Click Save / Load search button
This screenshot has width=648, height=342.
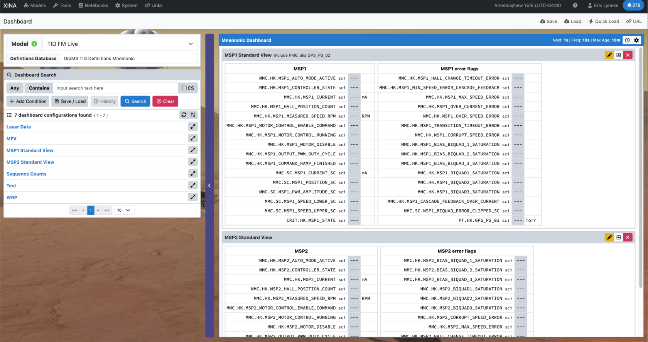coord(70,101)
